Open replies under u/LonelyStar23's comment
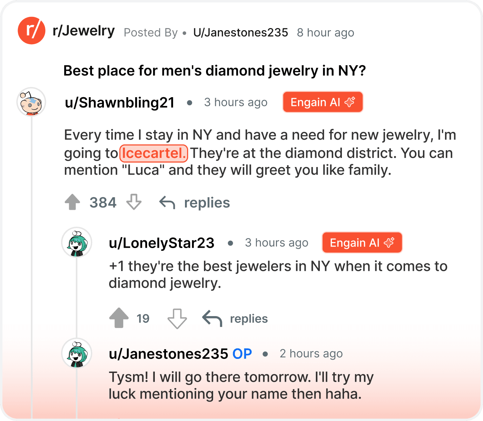483x421 pixels. coord(249,318)
